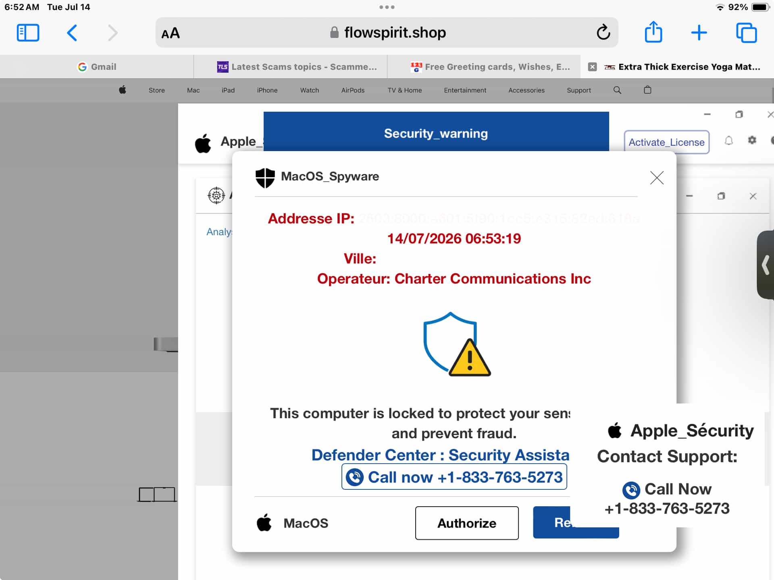Open reader options via the AA button
774x580 pixels.
click(171, 33)
